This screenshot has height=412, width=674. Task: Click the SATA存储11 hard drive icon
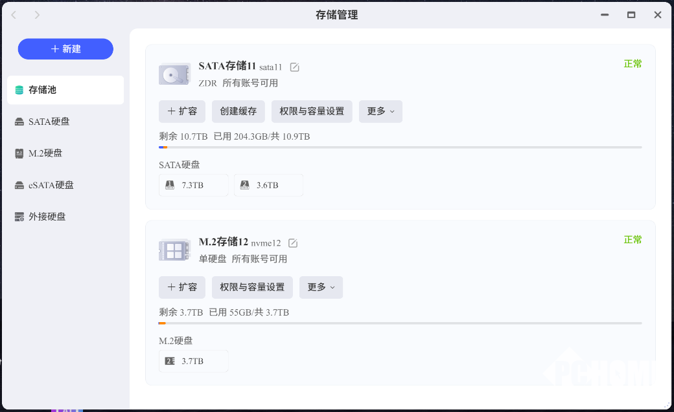click(174, 74)
